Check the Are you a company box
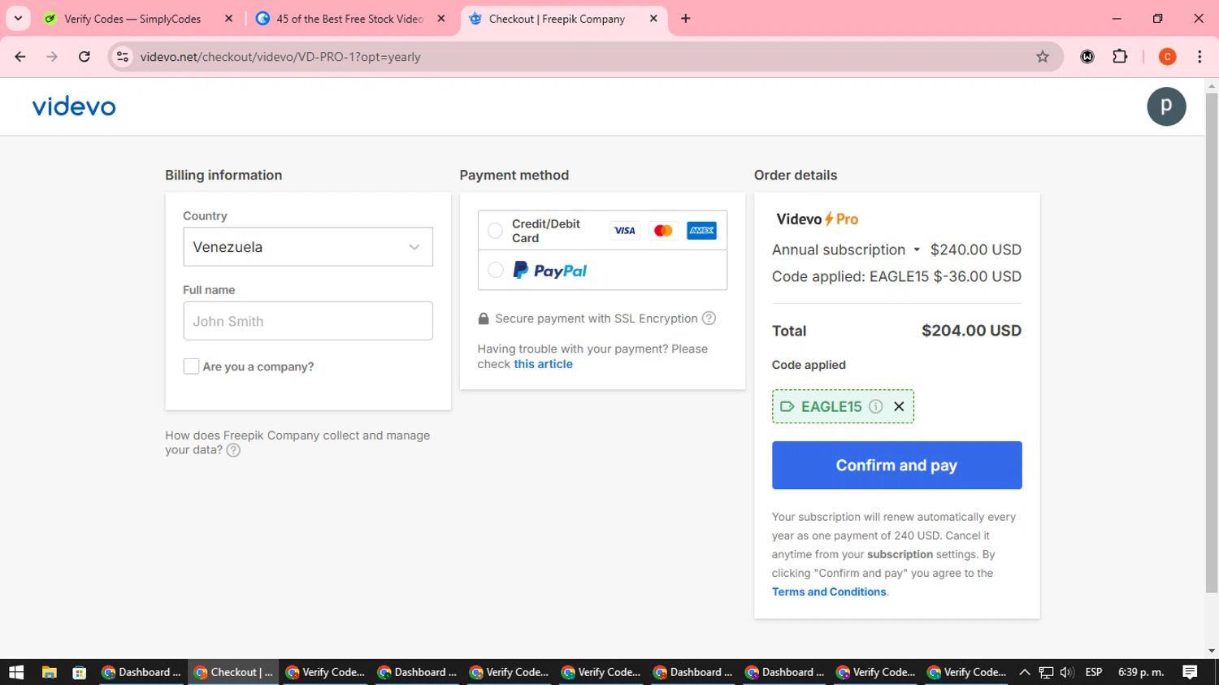1219x685 pixels. (x=191, y=366)
